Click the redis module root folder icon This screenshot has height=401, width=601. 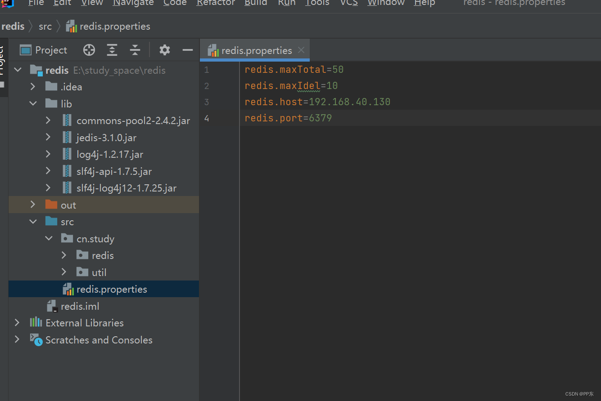point(36,70)
